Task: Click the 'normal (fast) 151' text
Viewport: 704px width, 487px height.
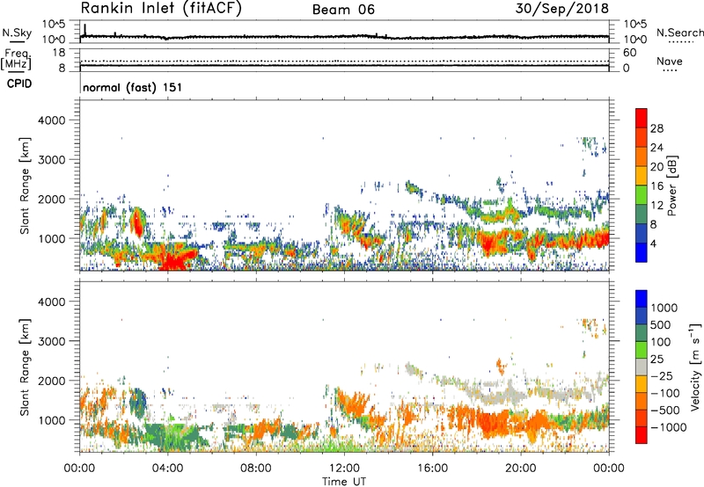Action: point(133,87)
